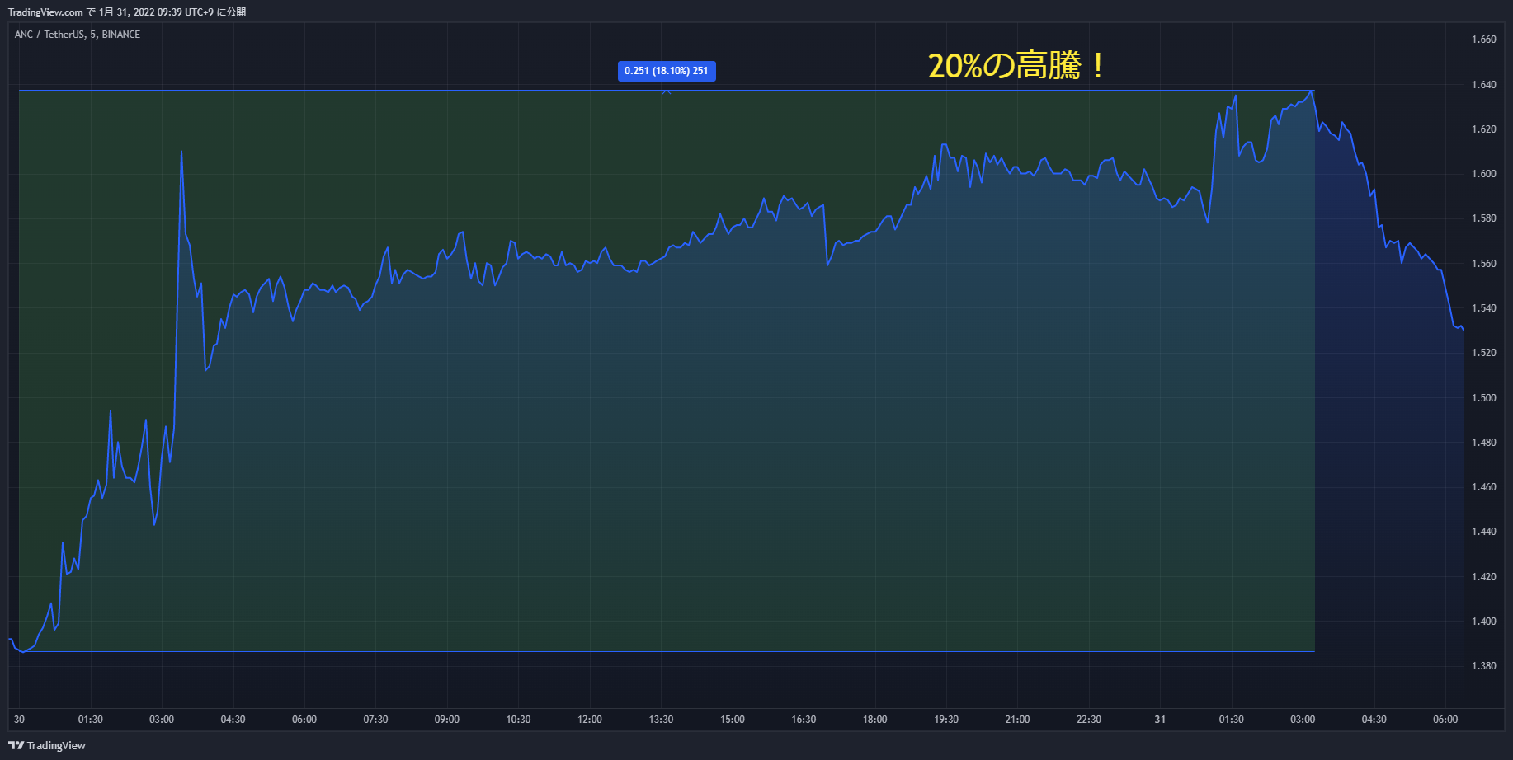Screen dimensions: 1513x760
Task: Click the 22:30 time axis label
Action: tap(1089, 720)
